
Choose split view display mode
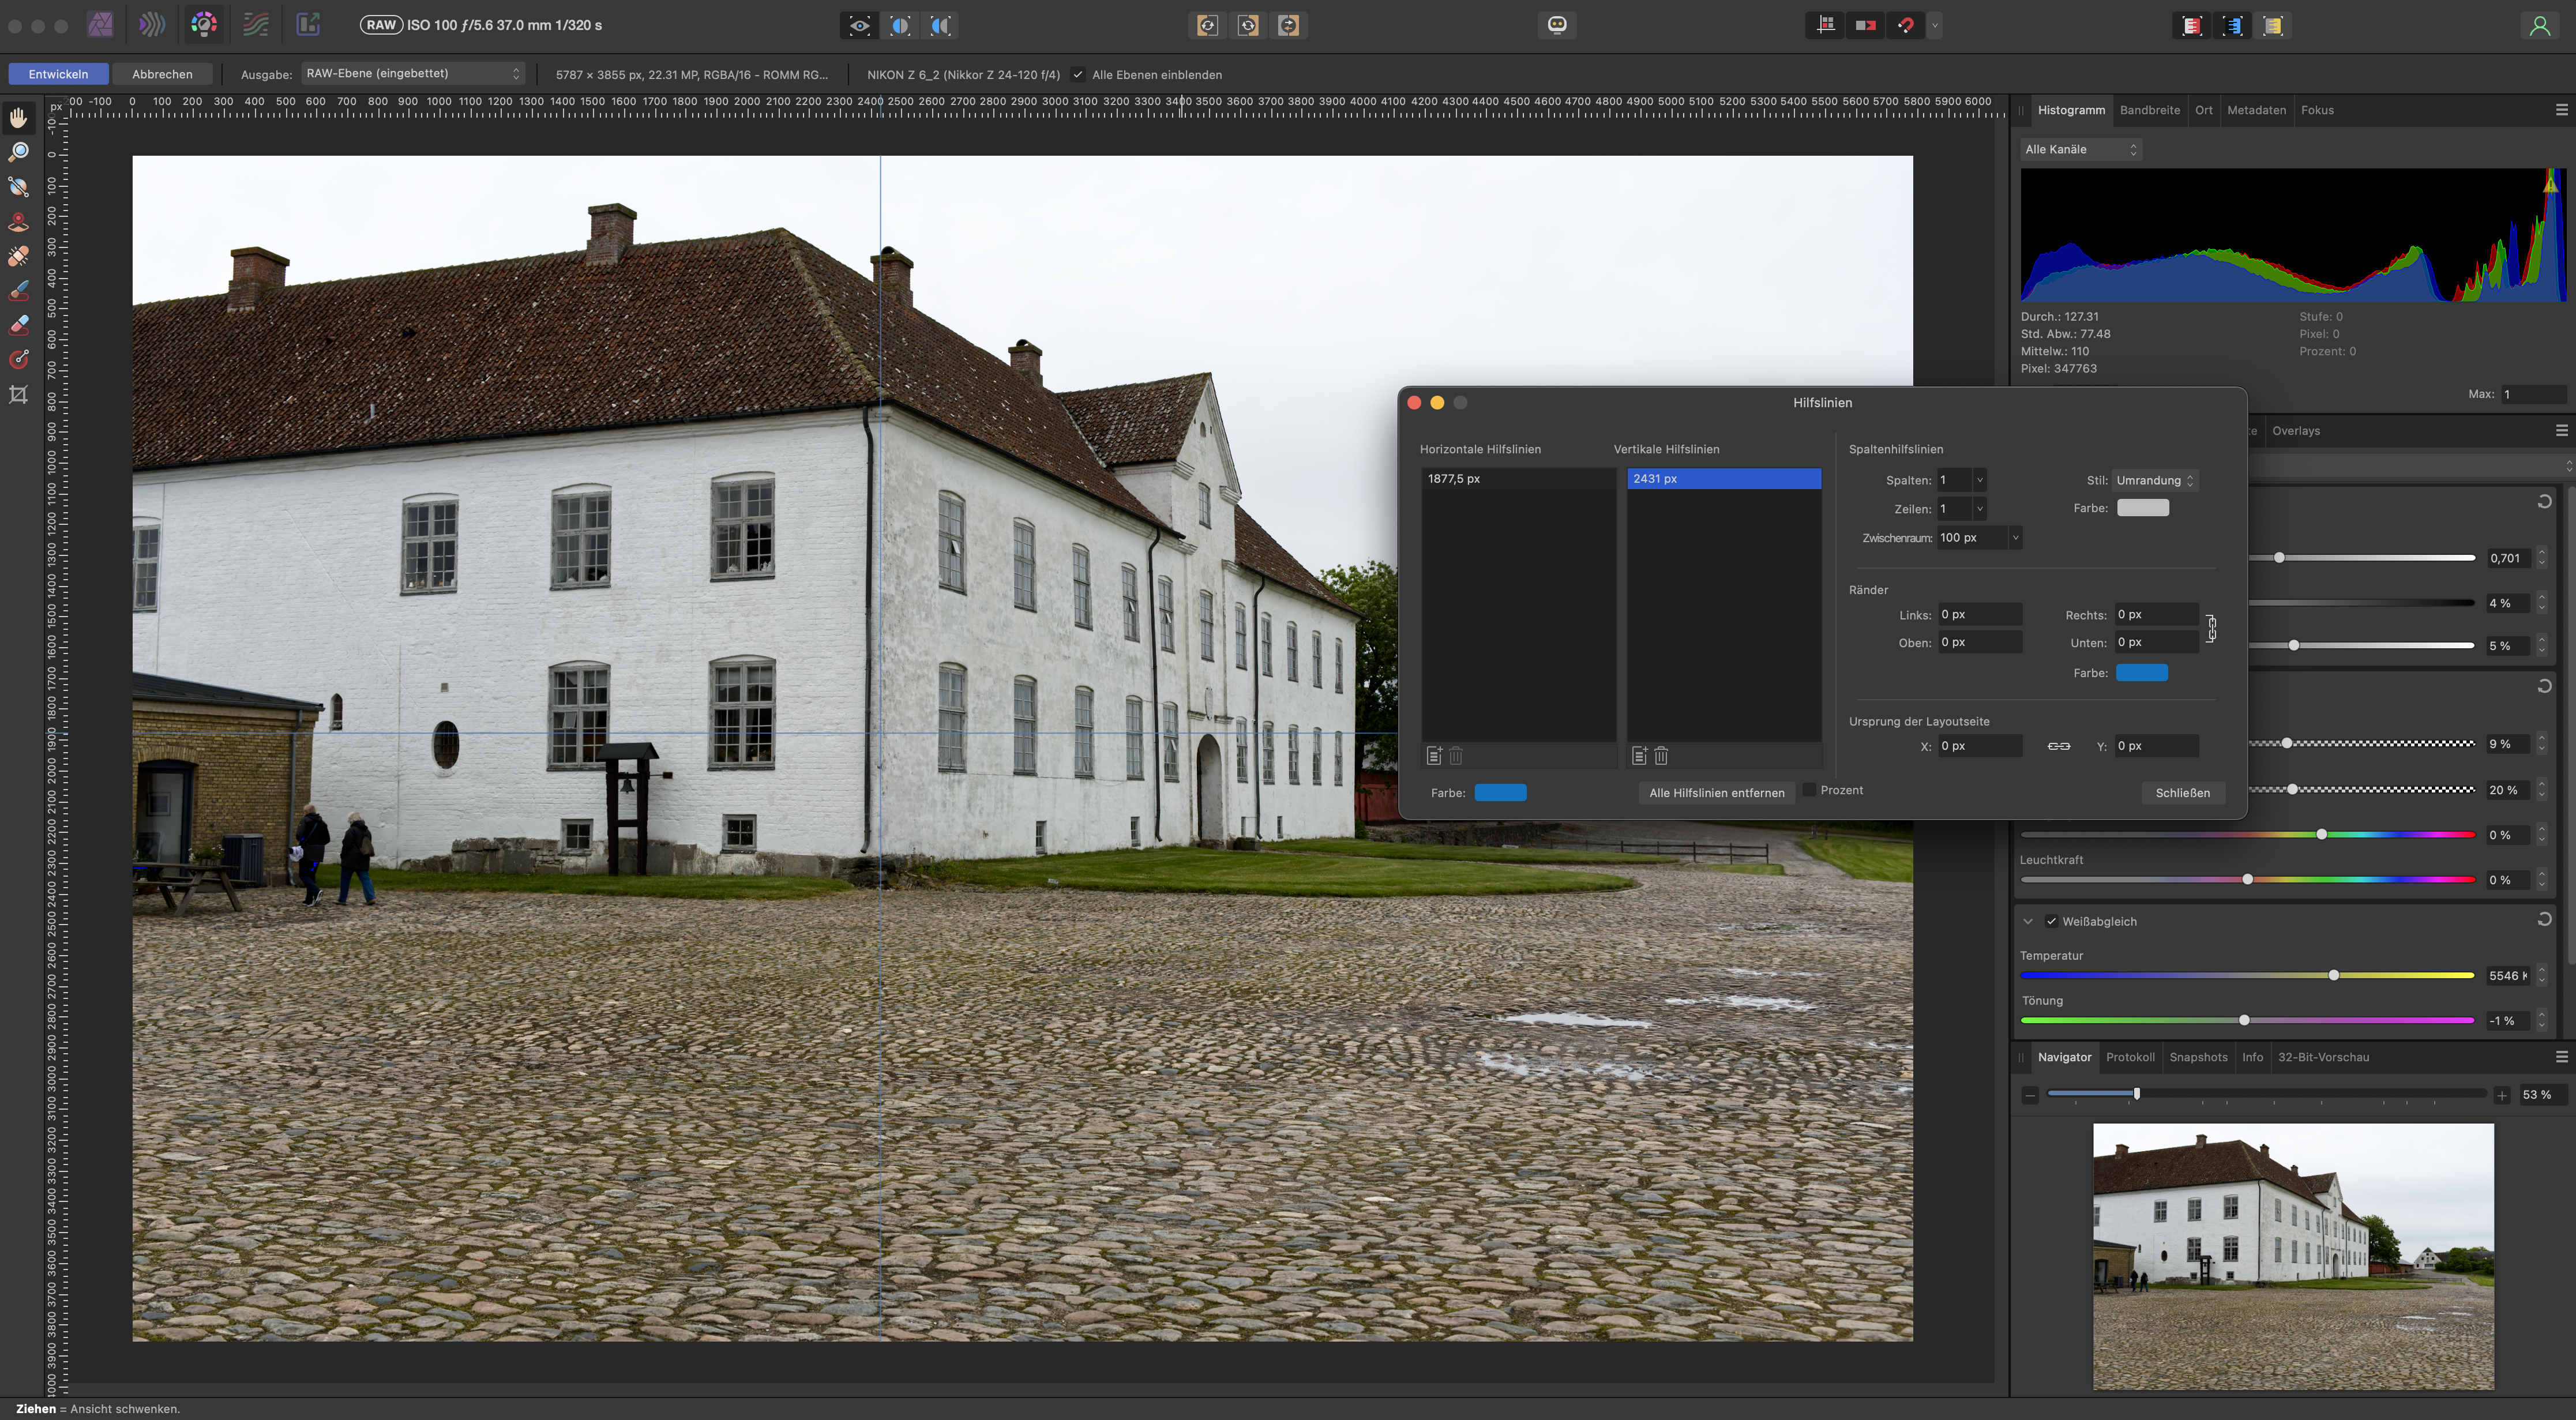(900, 26)
